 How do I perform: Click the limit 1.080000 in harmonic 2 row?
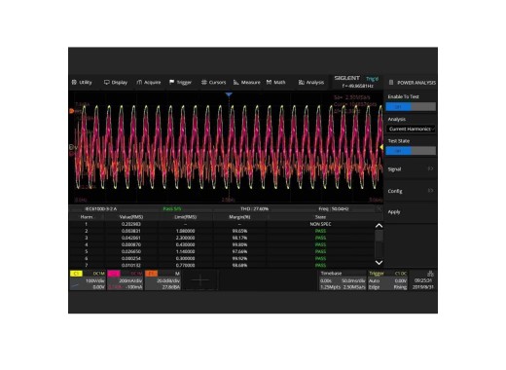pos(185,231)
